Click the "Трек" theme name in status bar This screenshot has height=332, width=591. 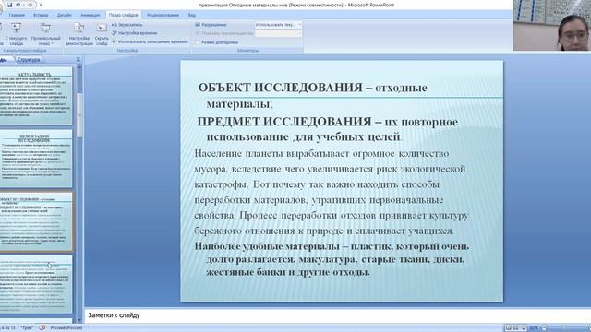click(27, 328)
